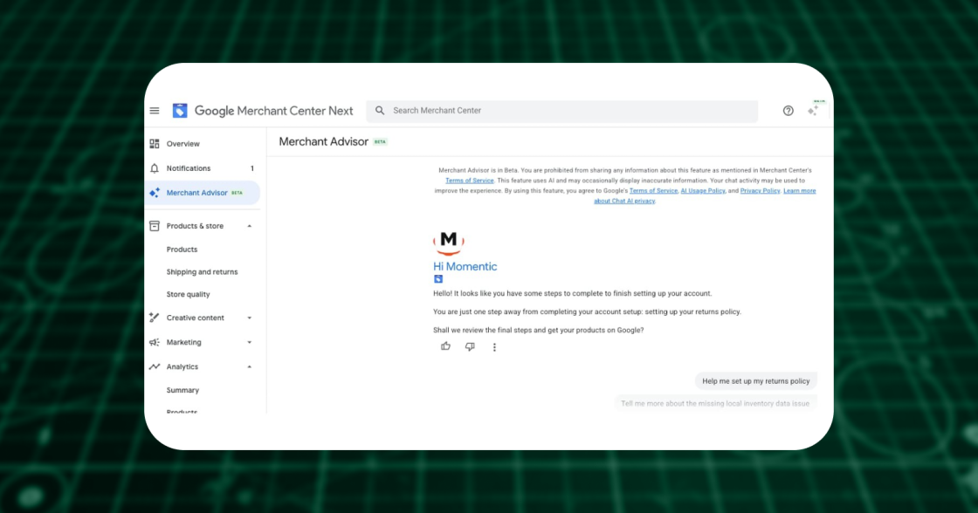This screenshot has height=513, width=978.
Task: Click BETA badge beside Merchant Advisor heading
Action: point(380,142)
